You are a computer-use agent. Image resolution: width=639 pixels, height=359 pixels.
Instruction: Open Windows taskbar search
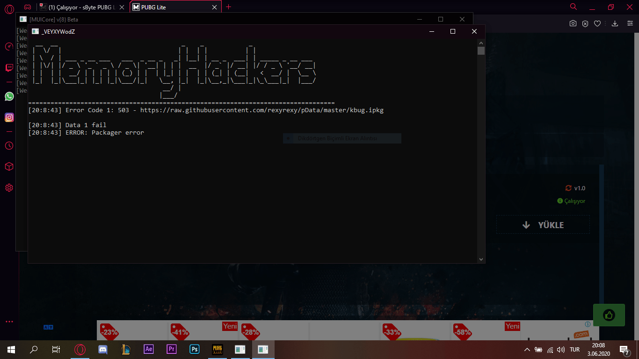click(x=34, y=349)
